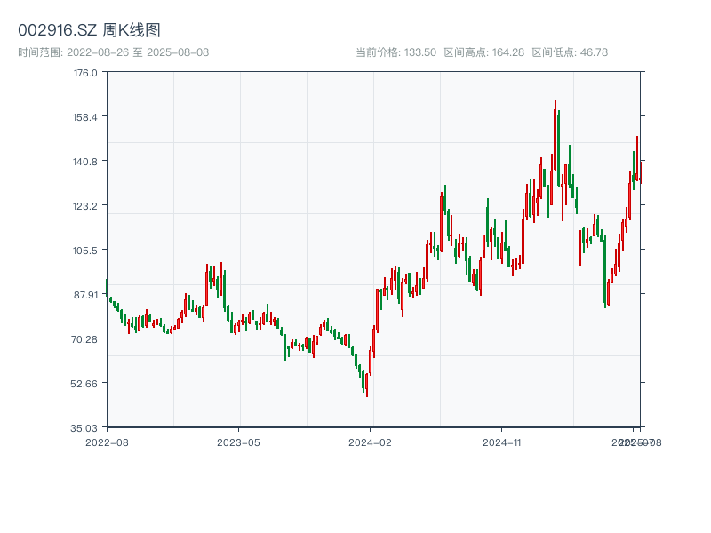Click the x-axis label 2024-11

tap(501, 442)
